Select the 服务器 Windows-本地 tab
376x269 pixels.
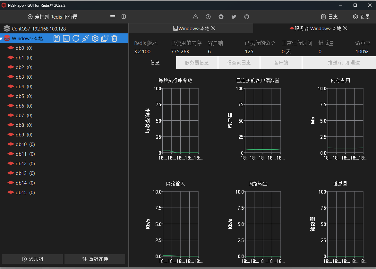pyautogui.click(x=315, y=28)
